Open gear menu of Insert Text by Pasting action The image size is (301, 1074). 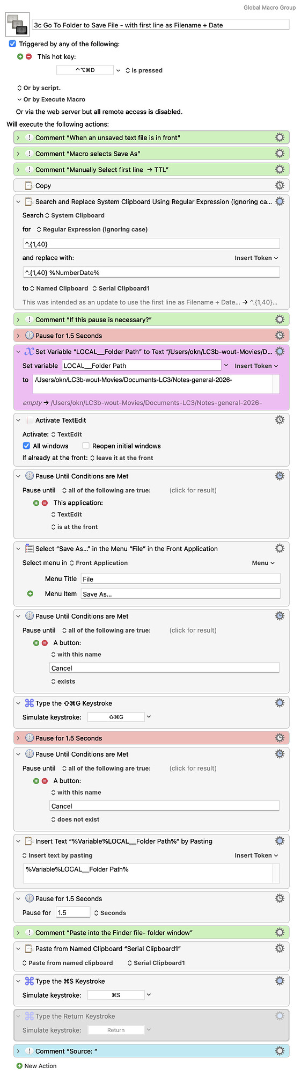[280, 841]
